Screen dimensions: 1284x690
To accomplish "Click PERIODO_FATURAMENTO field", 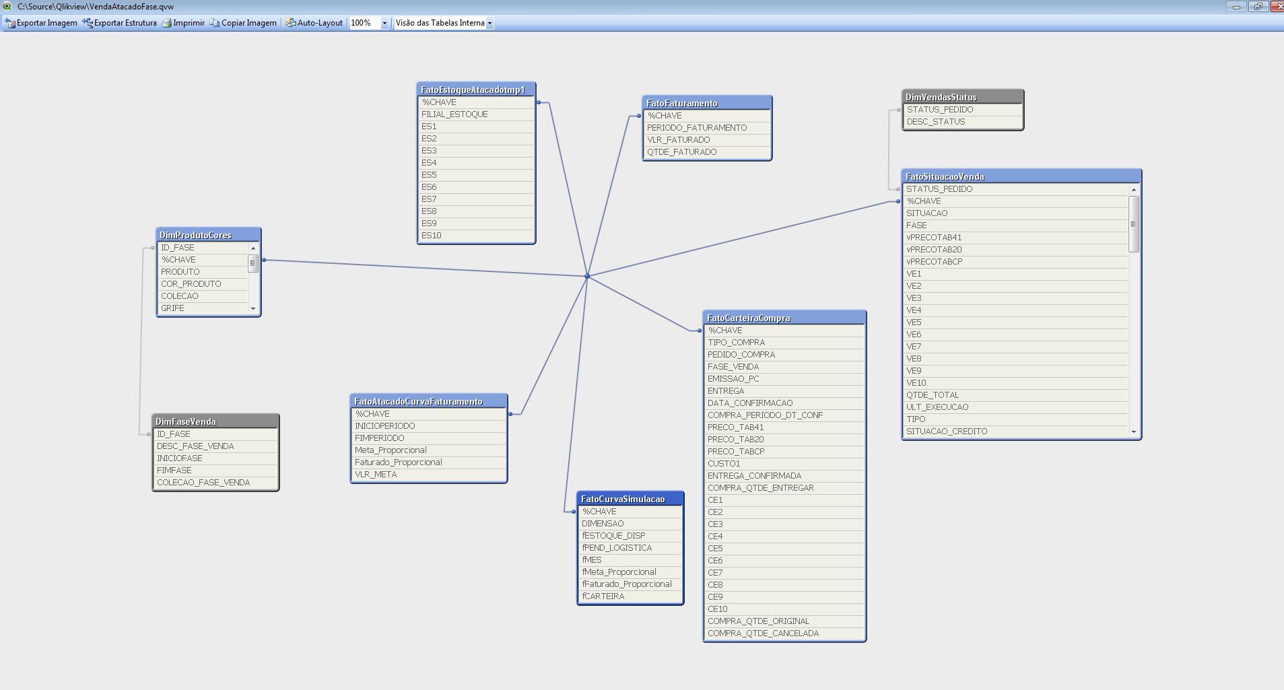I will point(707,128).
